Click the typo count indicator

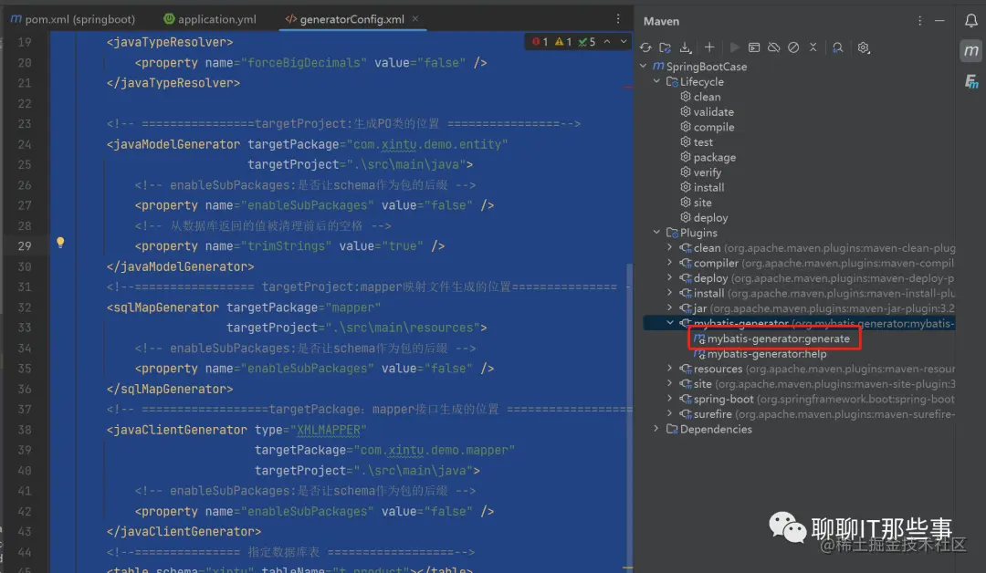[587, 41]
